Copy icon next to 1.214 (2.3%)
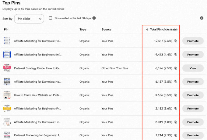The width and height of the screenshot is (207, 140). coord(176,135)
